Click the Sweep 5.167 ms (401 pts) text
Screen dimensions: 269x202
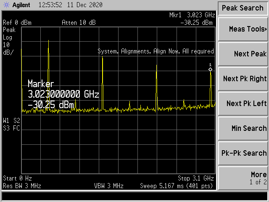177,186
